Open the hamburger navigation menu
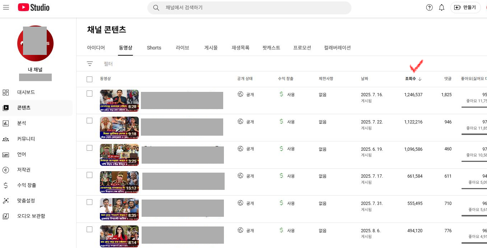 pyautogui.click(x=6, y=8)
